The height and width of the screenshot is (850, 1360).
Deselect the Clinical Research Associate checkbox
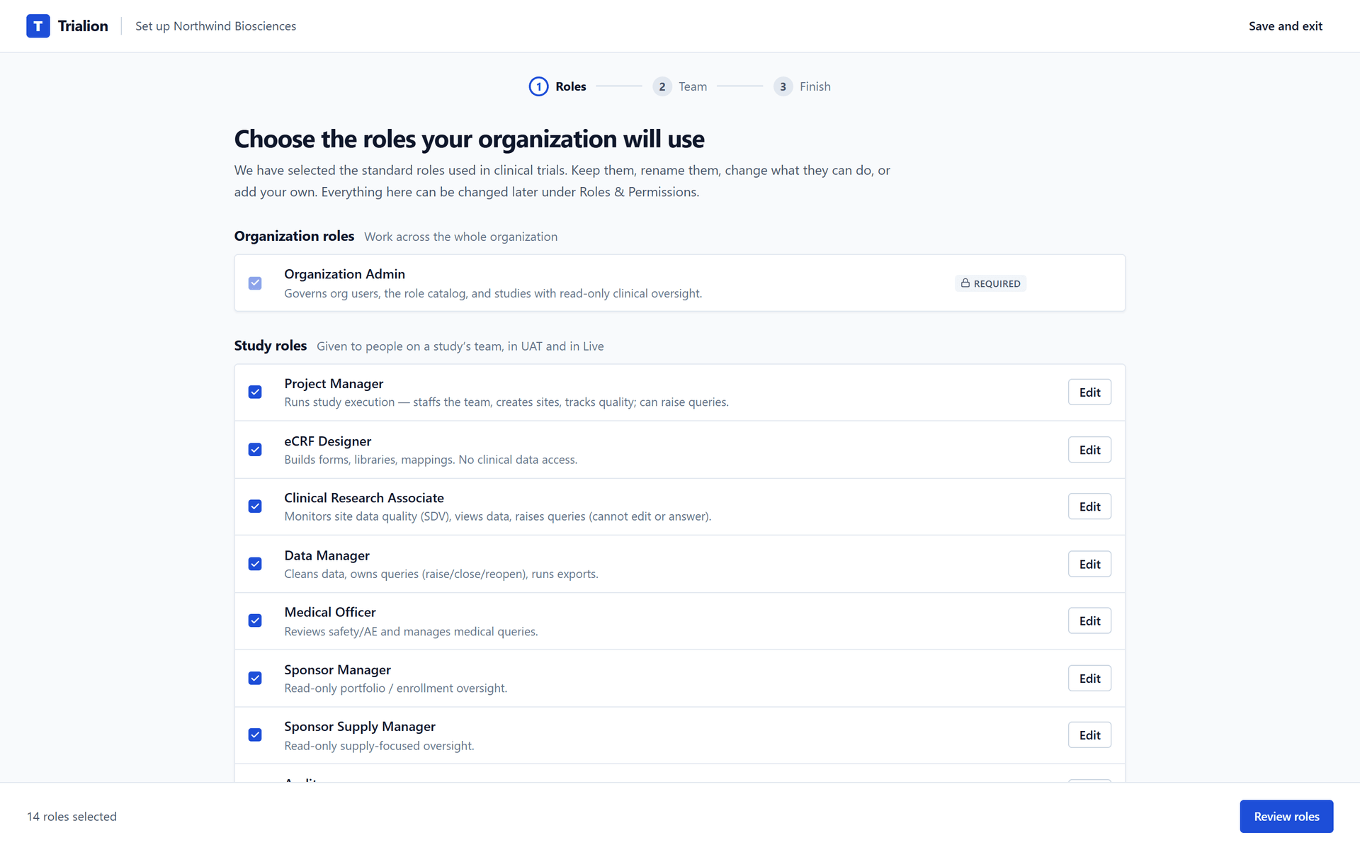255,506
